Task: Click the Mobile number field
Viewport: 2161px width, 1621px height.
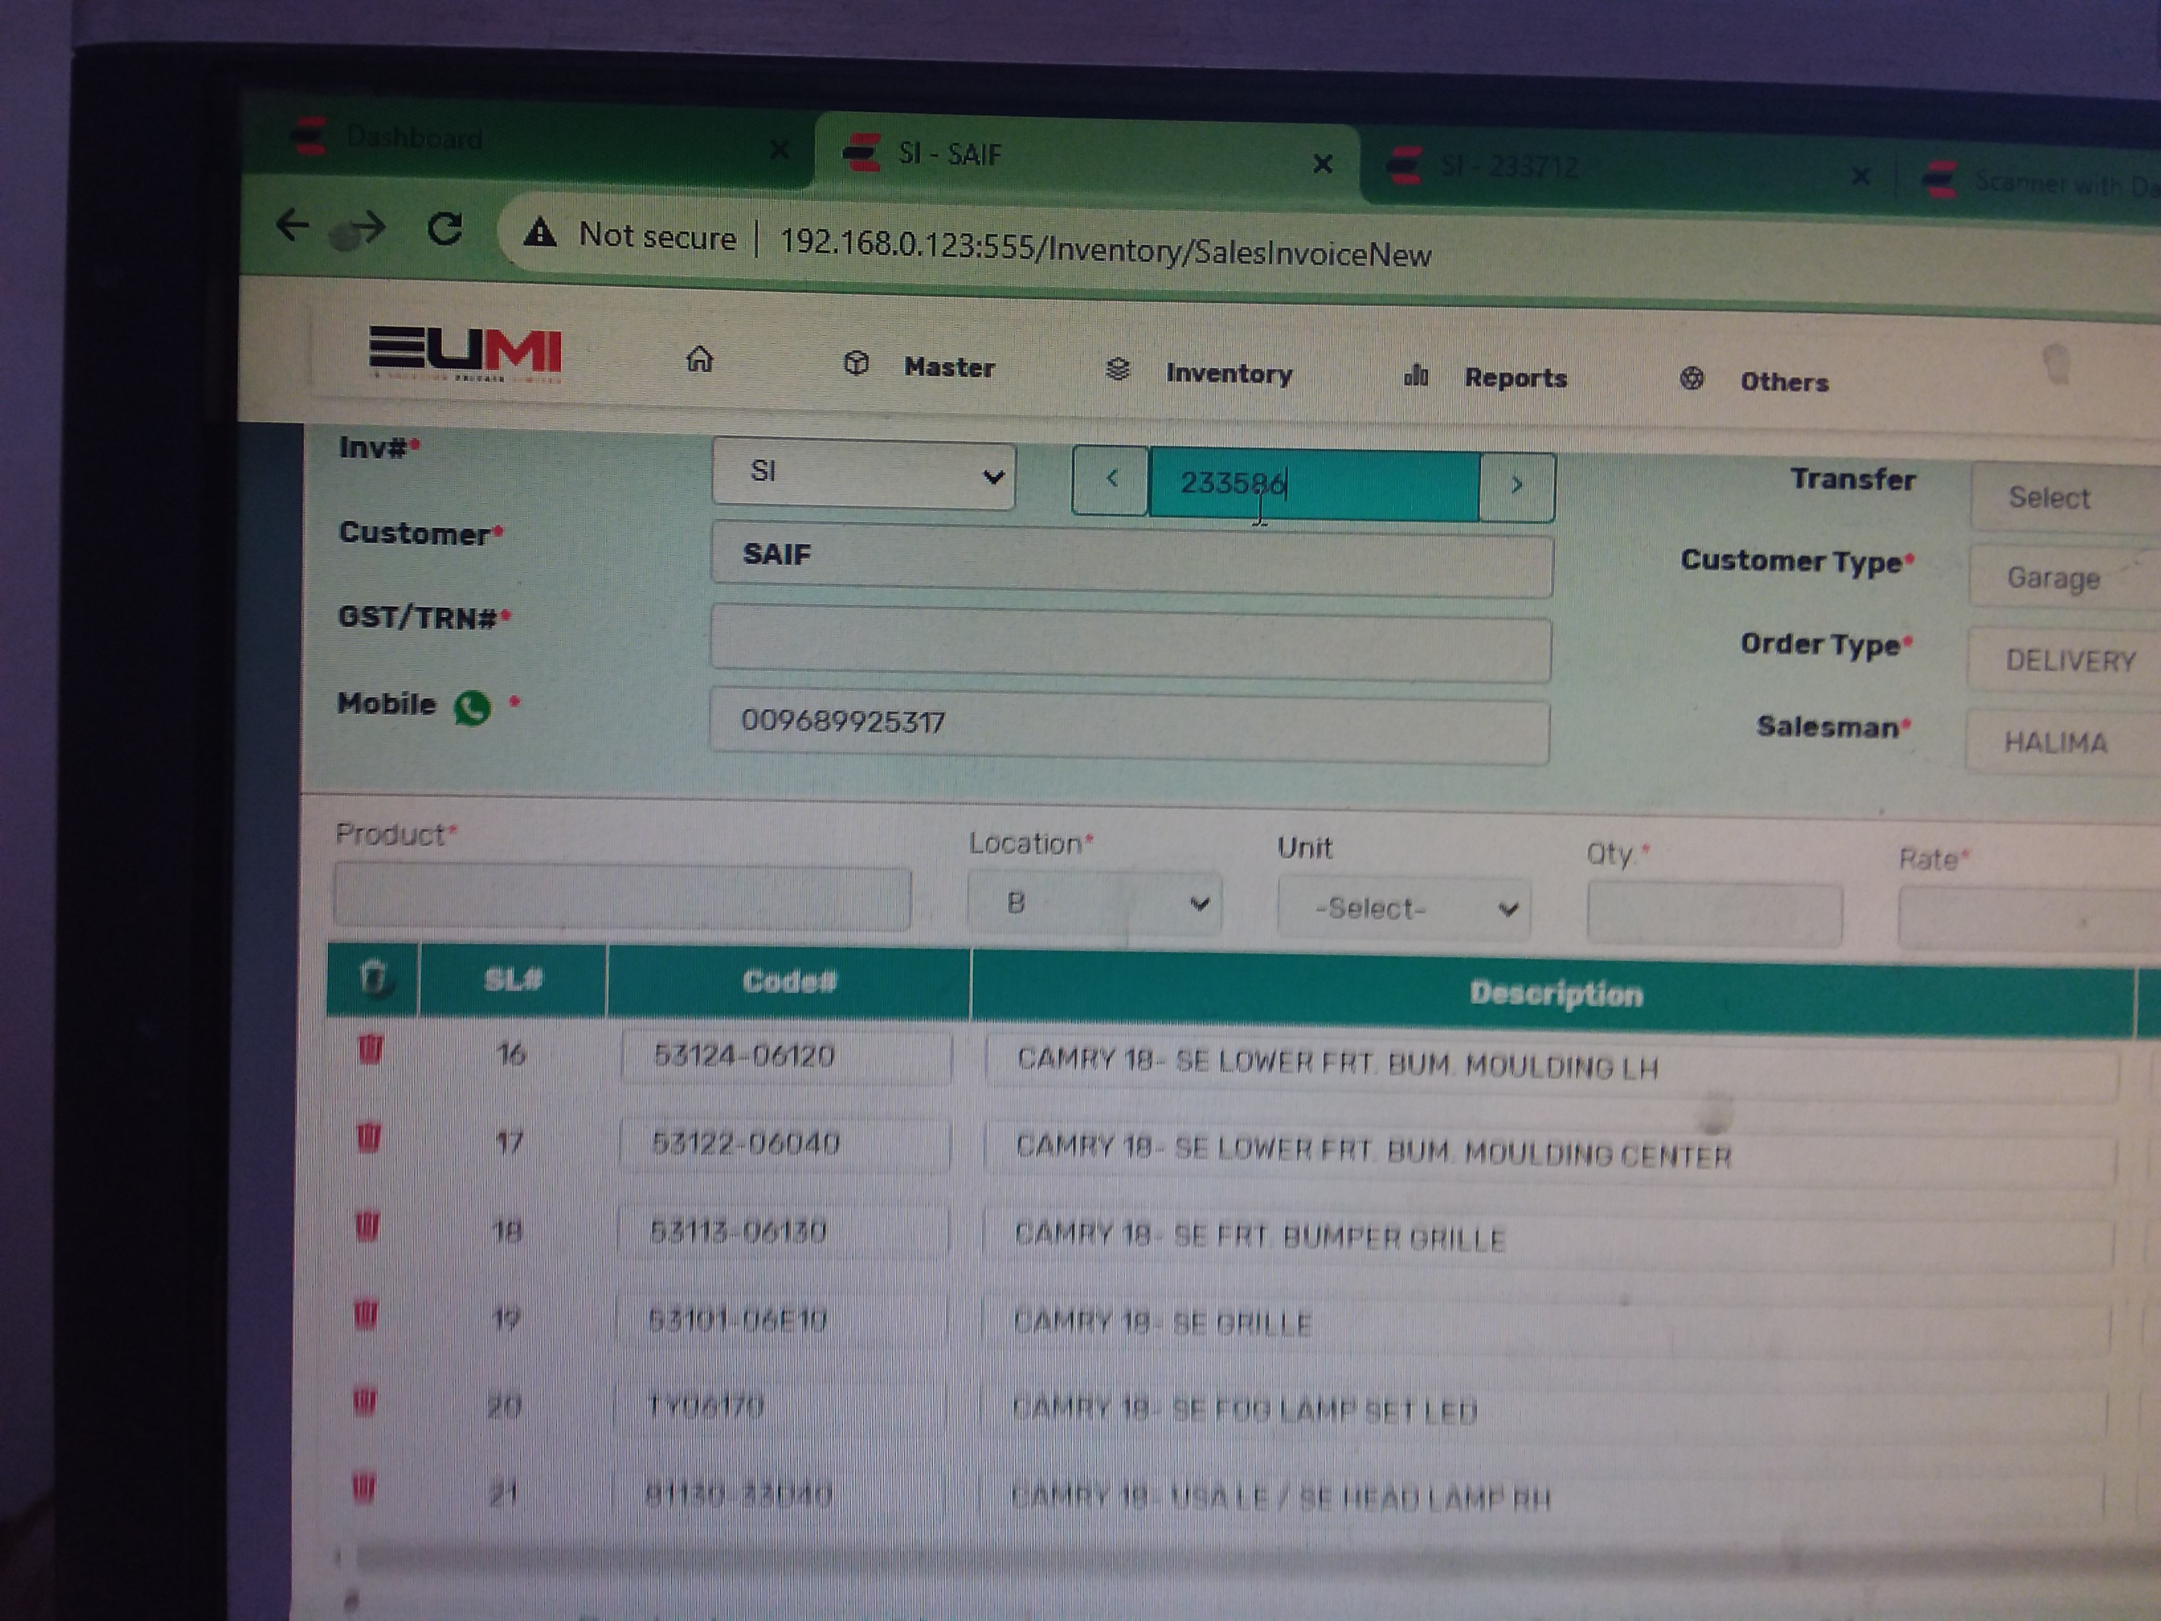Action: pyautogui.click(x=1129, y=726)
